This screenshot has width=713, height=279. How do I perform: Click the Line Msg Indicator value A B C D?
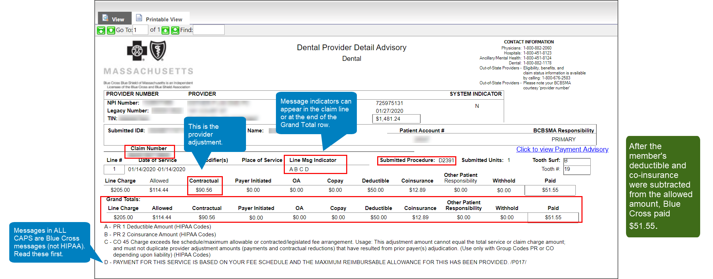point(299,169)
